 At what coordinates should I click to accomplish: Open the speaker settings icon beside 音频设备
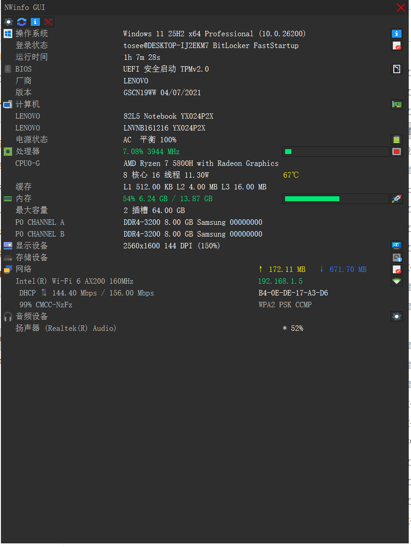pos(396,316)
